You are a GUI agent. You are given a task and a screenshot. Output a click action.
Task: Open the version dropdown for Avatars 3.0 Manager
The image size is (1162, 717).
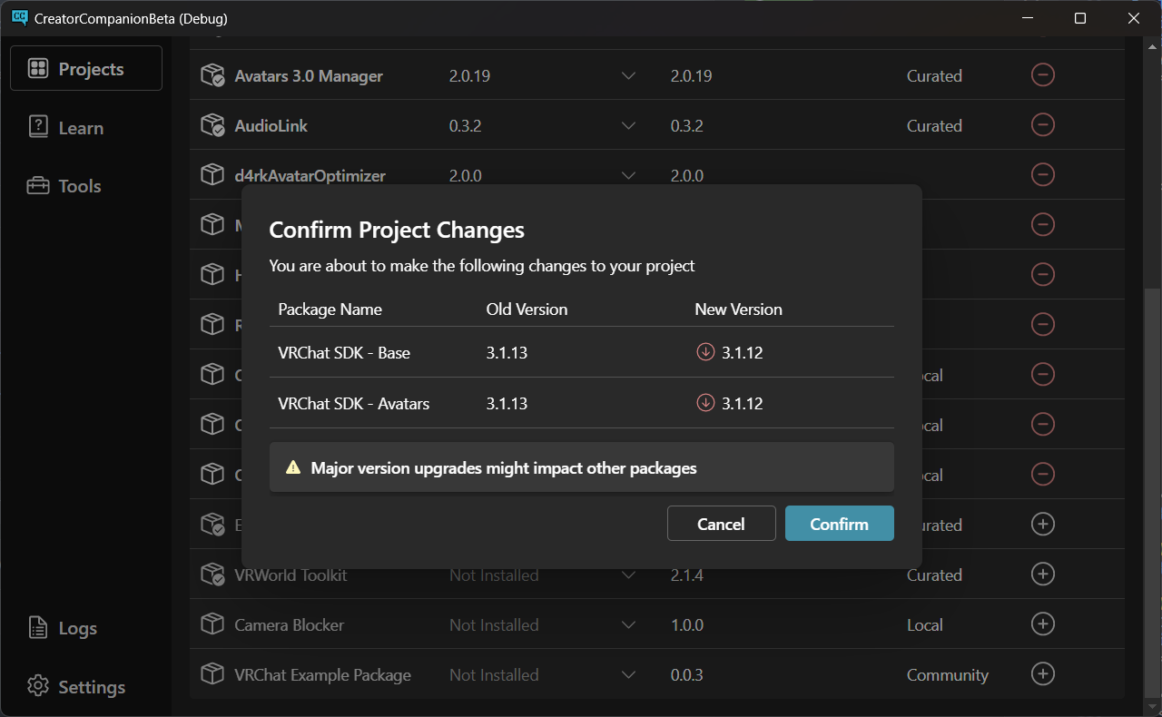pyautogui.click(x=628, y=76)
